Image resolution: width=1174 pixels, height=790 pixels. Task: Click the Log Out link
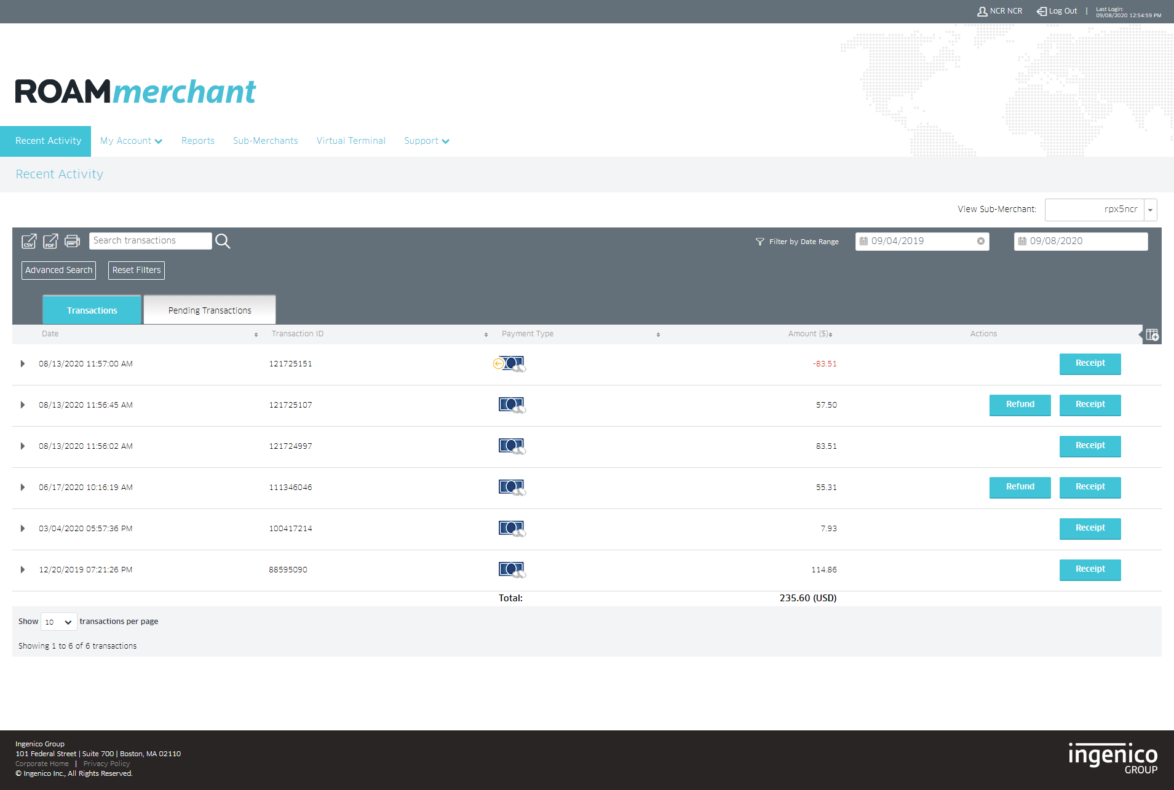click(x=1057, y=11)
